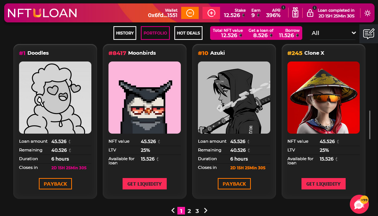Click Get Liquidity on Moonbirds card

click(x=144, y=184)
